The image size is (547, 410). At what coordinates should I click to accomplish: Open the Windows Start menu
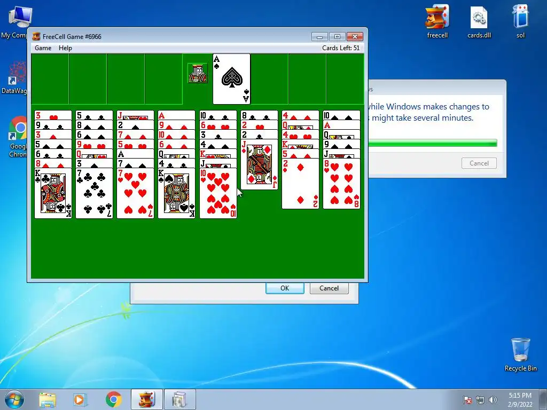coord(14,399)
